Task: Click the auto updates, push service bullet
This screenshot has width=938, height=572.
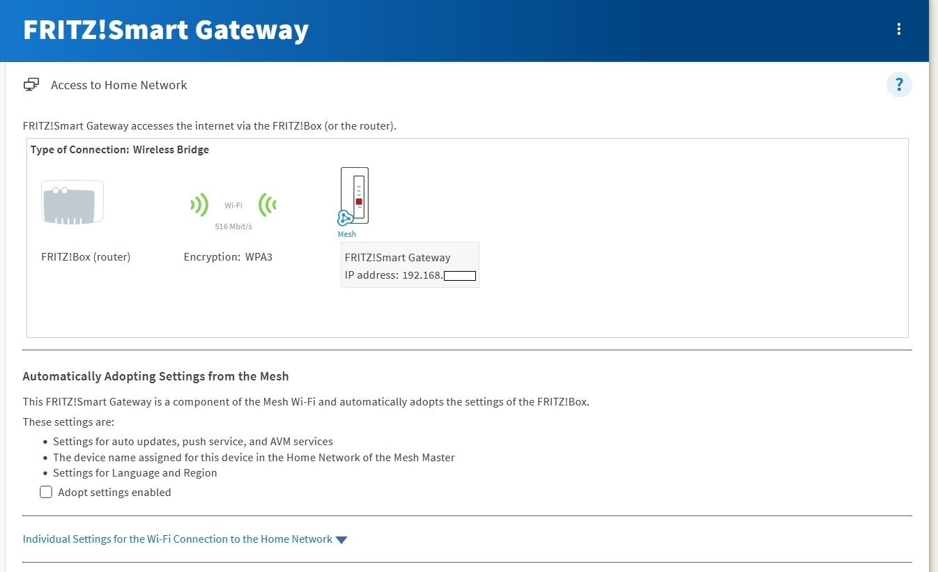Action: coord(193,442)
